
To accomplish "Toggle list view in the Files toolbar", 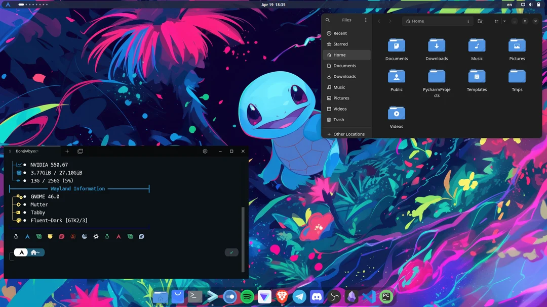I will pos(497,21).
